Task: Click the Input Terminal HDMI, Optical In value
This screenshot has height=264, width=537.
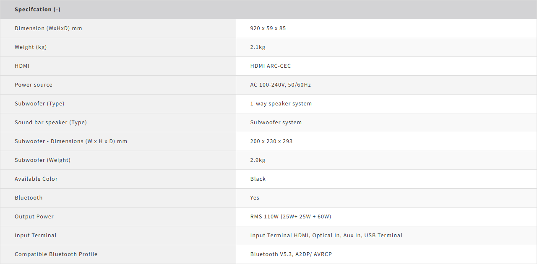Action: pos(326,236)
